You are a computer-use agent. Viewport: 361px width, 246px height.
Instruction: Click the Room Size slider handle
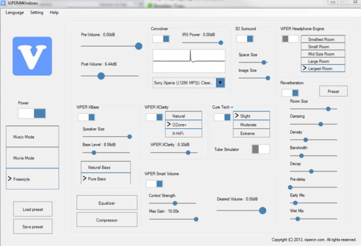328,109
